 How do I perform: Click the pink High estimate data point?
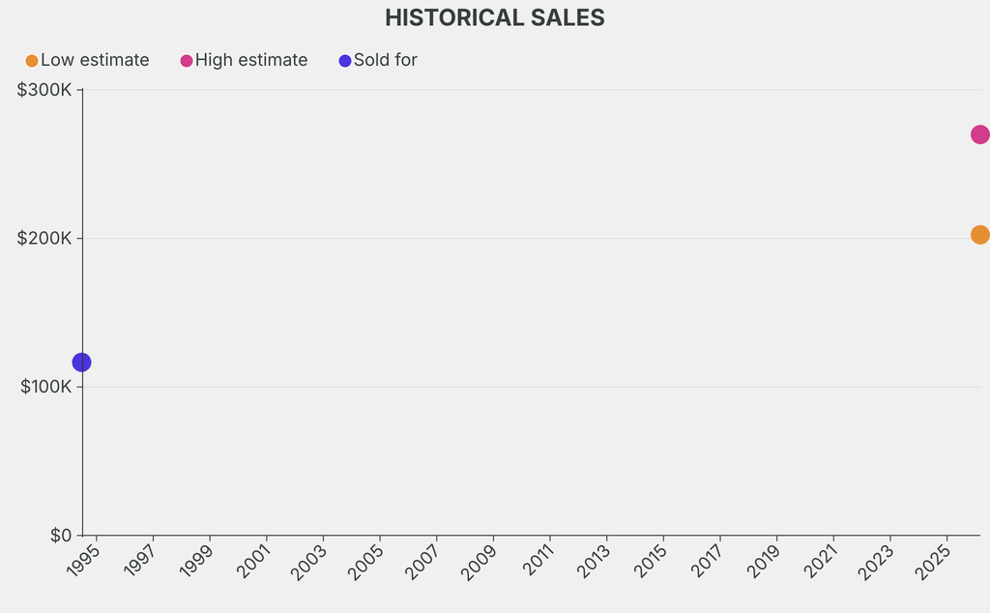(979, 134)
